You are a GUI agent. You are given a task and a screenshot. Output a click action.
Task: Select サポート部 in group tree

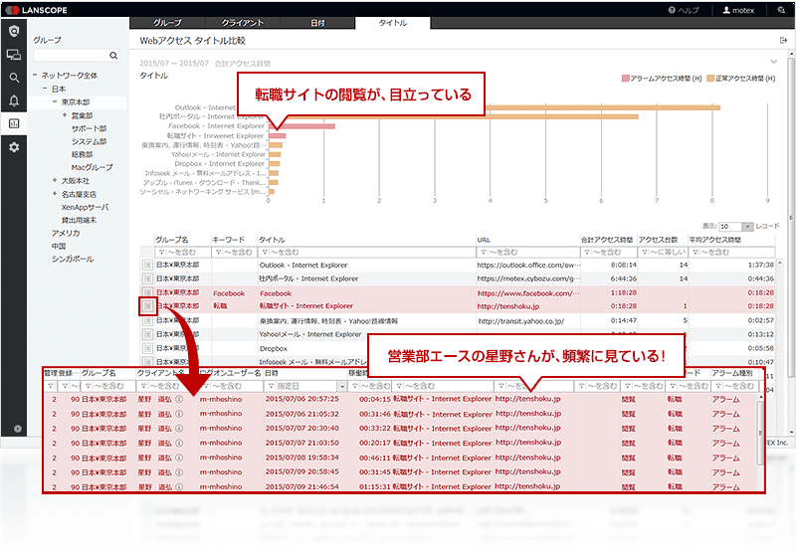tap(89, 128)
